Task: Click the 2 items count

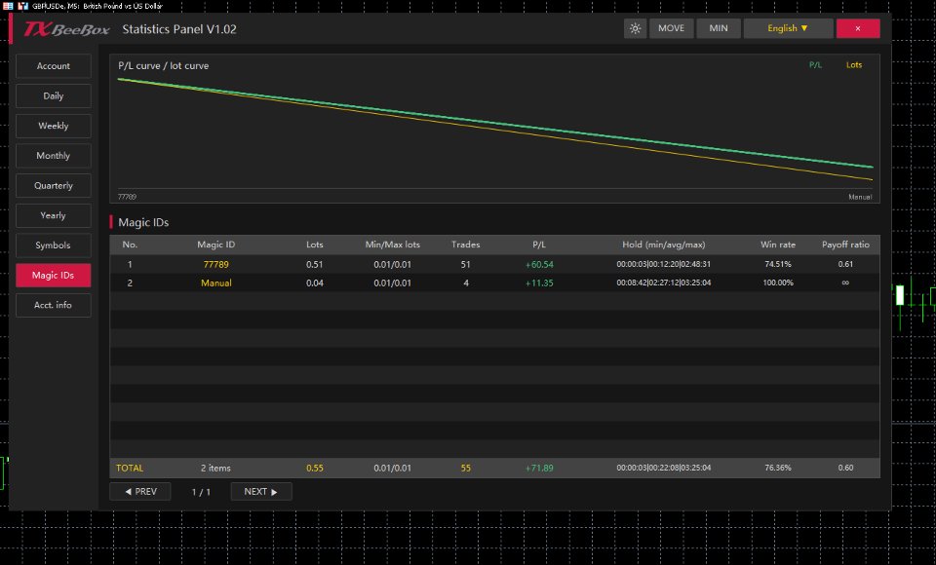Action: pyautogui.click(x=215, y=469)
